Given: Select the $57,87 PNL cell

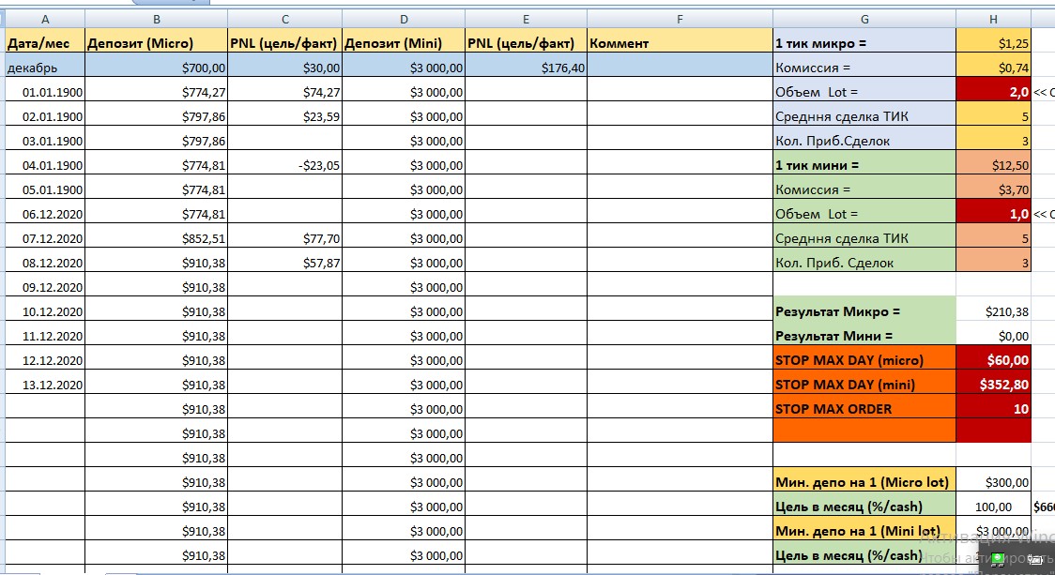Looking at the screenshot, I should pyautogui.click(x=284, y=260).
